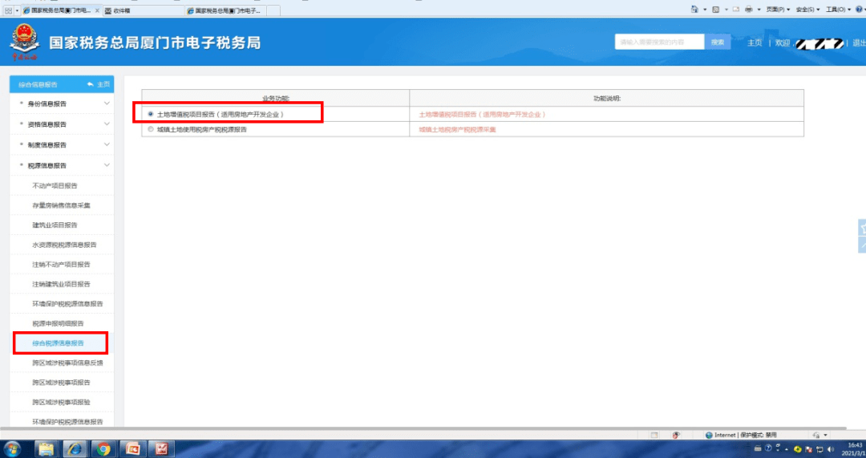Click the volume speaker tray icon
The height and width of the screenshot is (458, 866).
coord(832,448)
